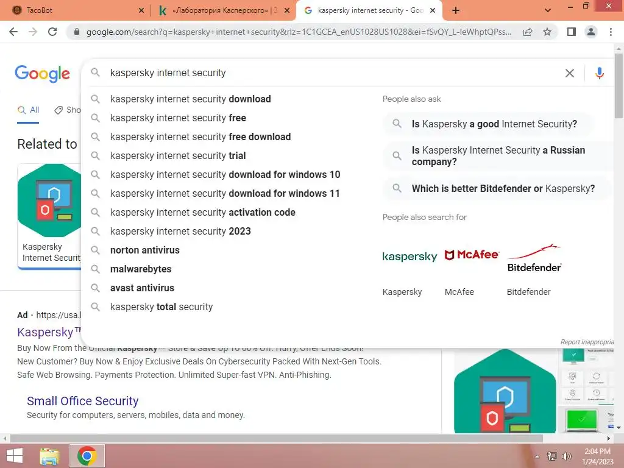Click the magnifier icon beside 'malwarebytes'
This screenshot has width=624, height=468.
(x=95, y=269)
